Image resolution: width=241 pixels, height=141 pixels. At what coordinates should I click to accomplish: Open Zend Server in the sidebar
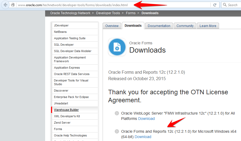[x=75, y=123]
